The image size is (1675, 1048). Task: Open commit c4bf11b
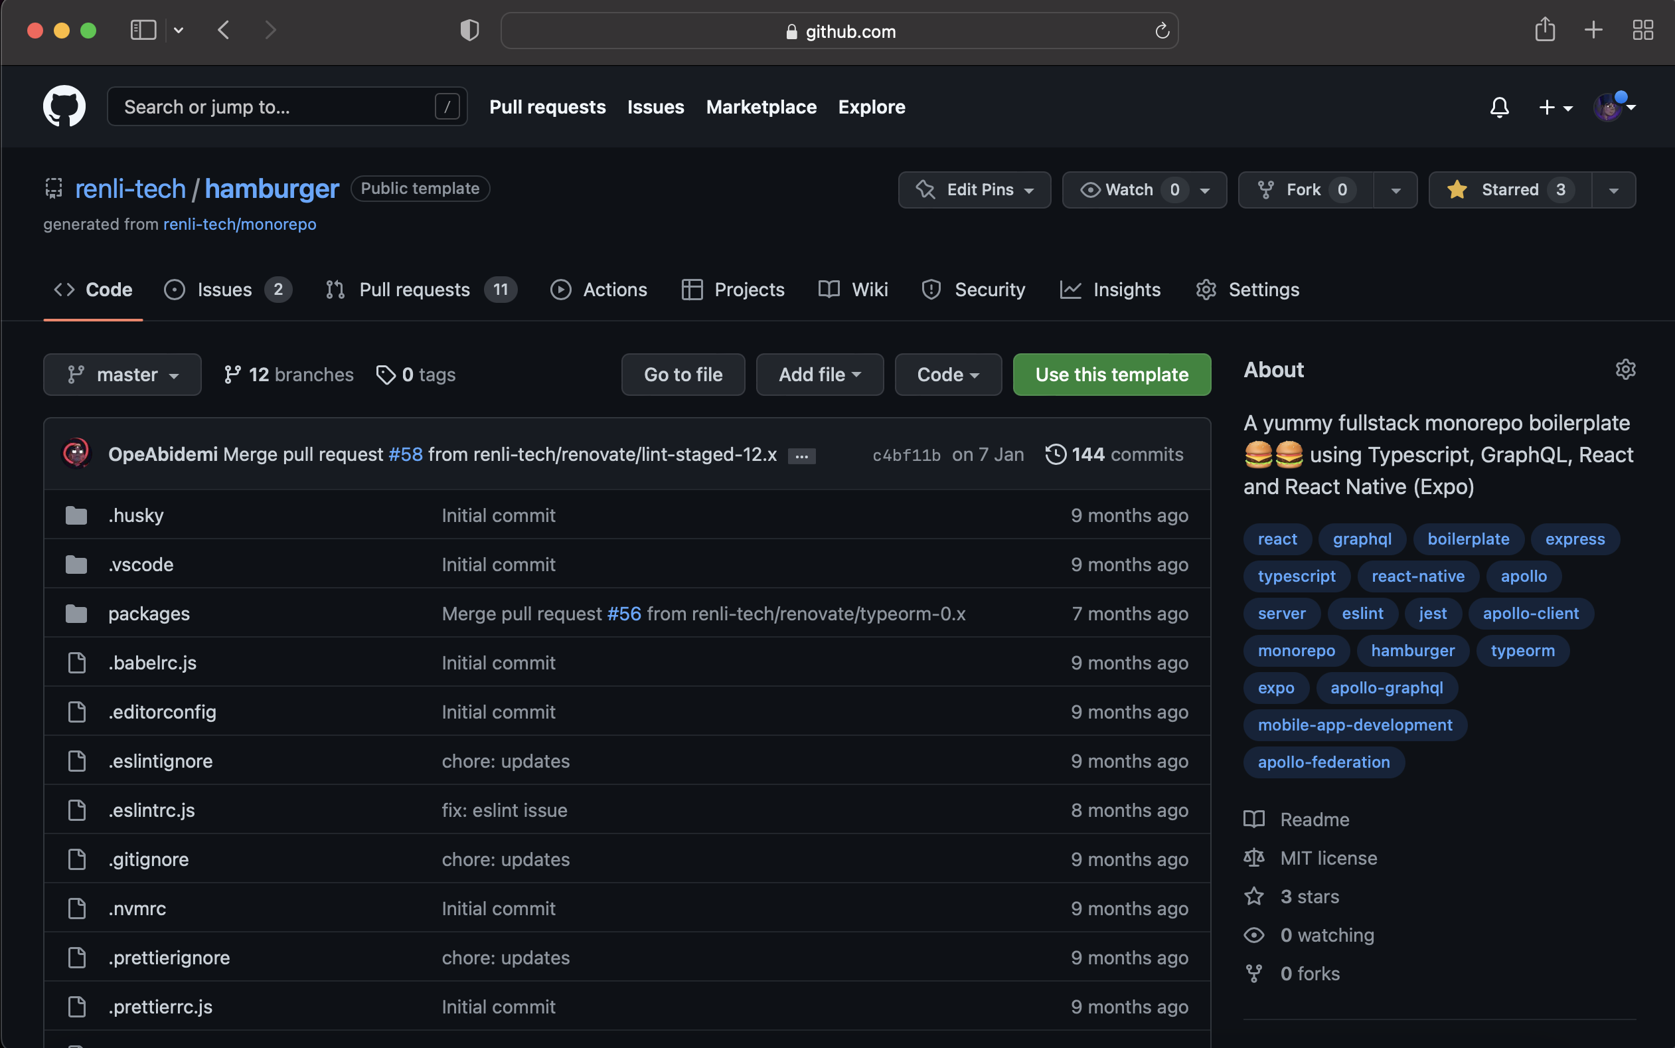pyautogui.click(x=906, y=455)
